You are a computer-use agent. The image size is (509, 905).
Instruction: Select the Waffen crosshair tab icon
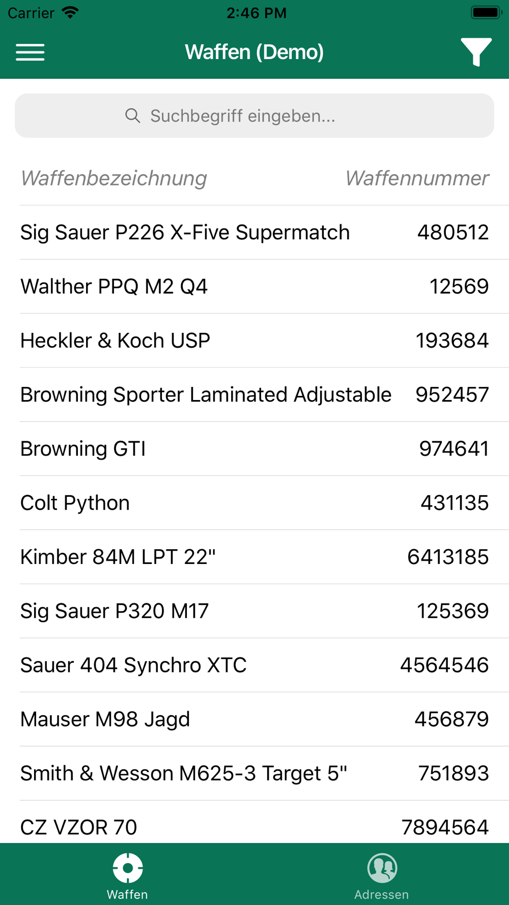pyautogui.click(x=128, y=868)
